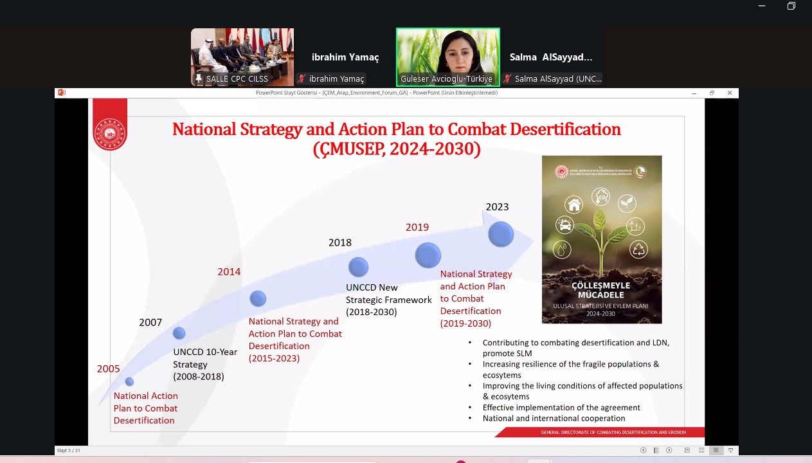
Task: Go to the previous slide arrow
Action: click(643, 450)
